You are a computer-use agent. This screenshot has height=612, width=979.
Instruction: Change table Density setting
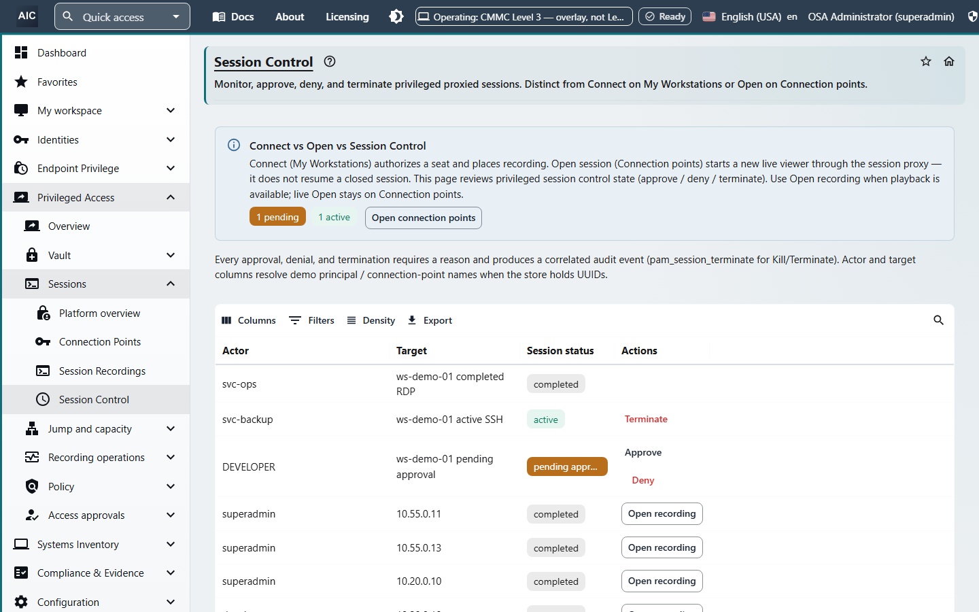[371, 320]
